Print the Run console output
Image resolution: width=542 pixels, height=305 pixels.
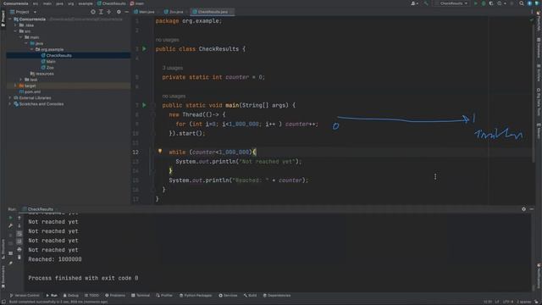click(19, 249)
